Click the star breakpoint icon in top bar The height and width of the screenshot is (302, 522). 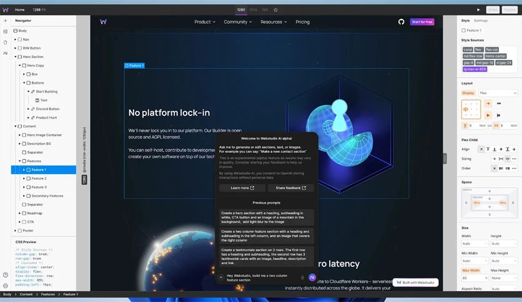pyautogui.click(x=275, y=9)
